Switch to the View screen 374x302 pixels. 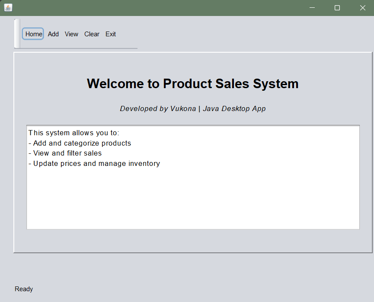point(71,34)
